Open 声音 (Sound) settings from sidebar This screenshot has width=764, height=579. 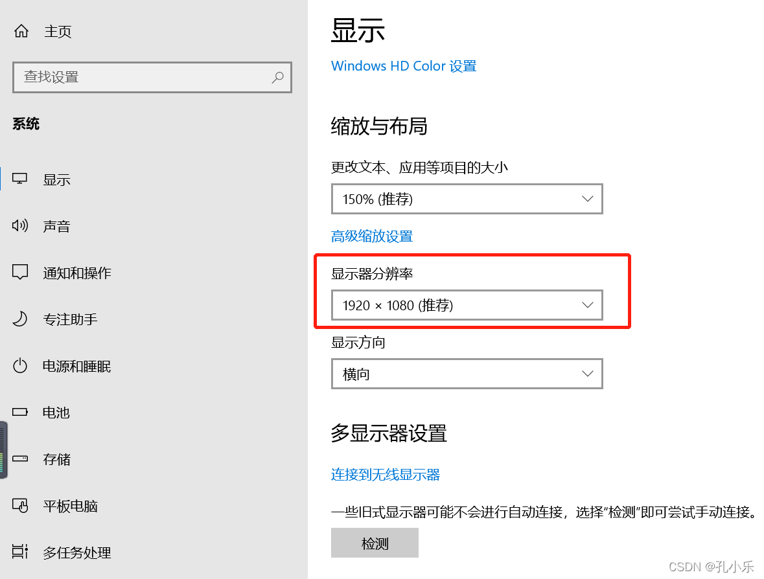tap(19, 226)
